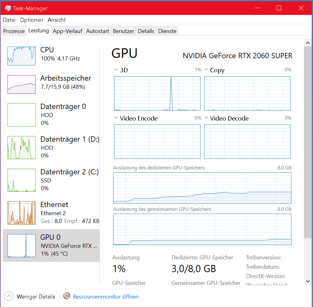Click the Auslastung 1% value
Screen dimensions: 313x307
119,269
